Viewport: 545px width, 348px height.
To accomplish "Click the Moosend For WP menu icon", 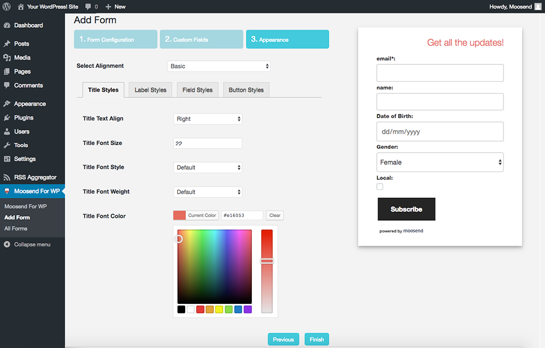I will (x=7, y=191).
